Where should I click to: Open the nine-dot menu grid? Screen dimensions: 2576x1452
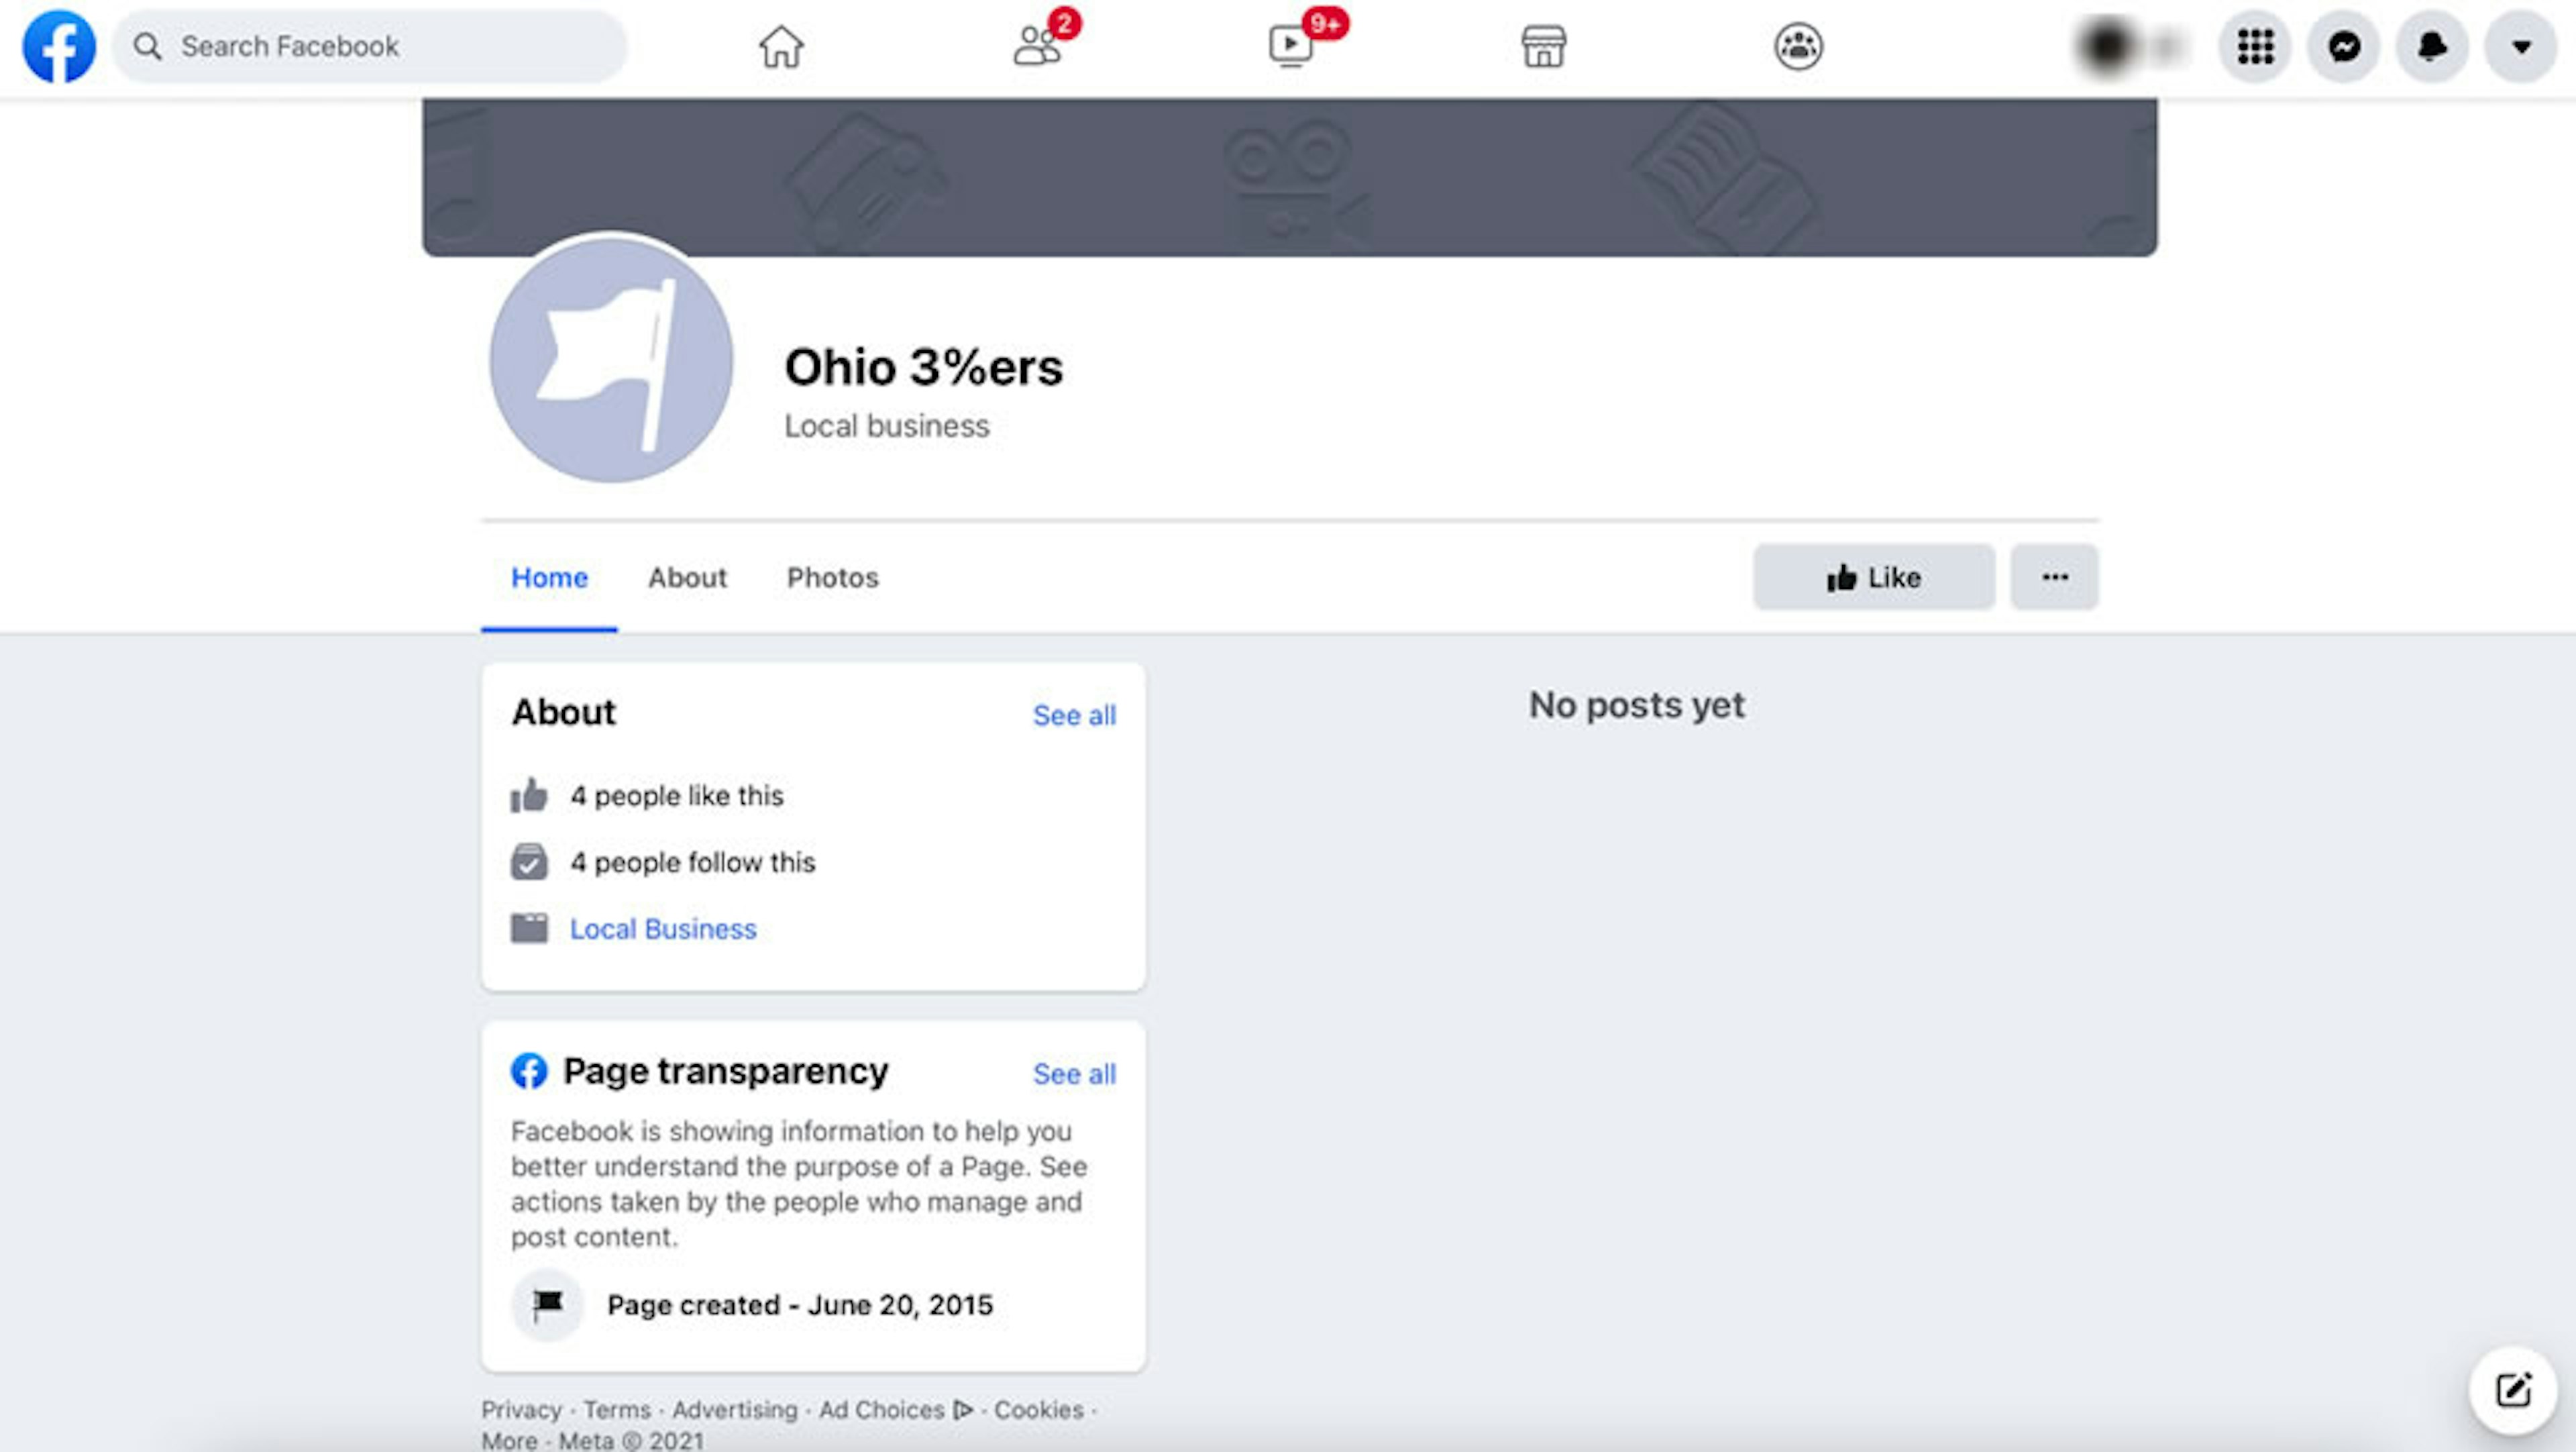coord(2255,46)
